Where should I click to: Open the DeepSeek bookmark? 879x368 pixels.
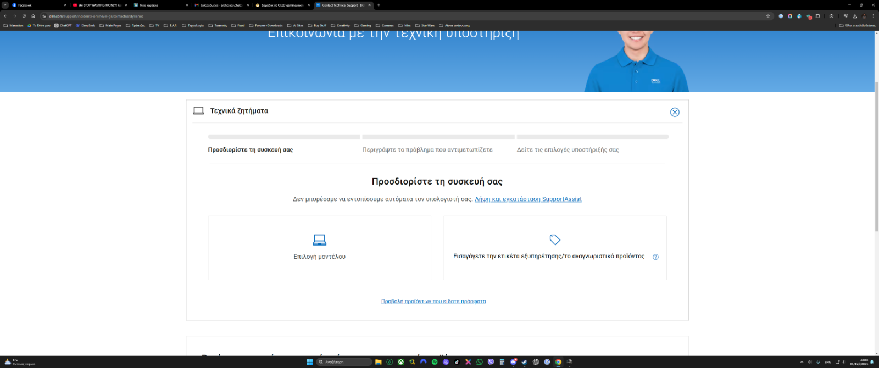click(86, 25)
